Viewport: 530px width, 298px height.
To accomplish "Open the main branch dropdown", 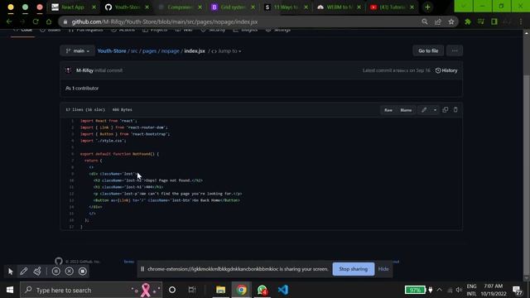I will click(77, 50).
